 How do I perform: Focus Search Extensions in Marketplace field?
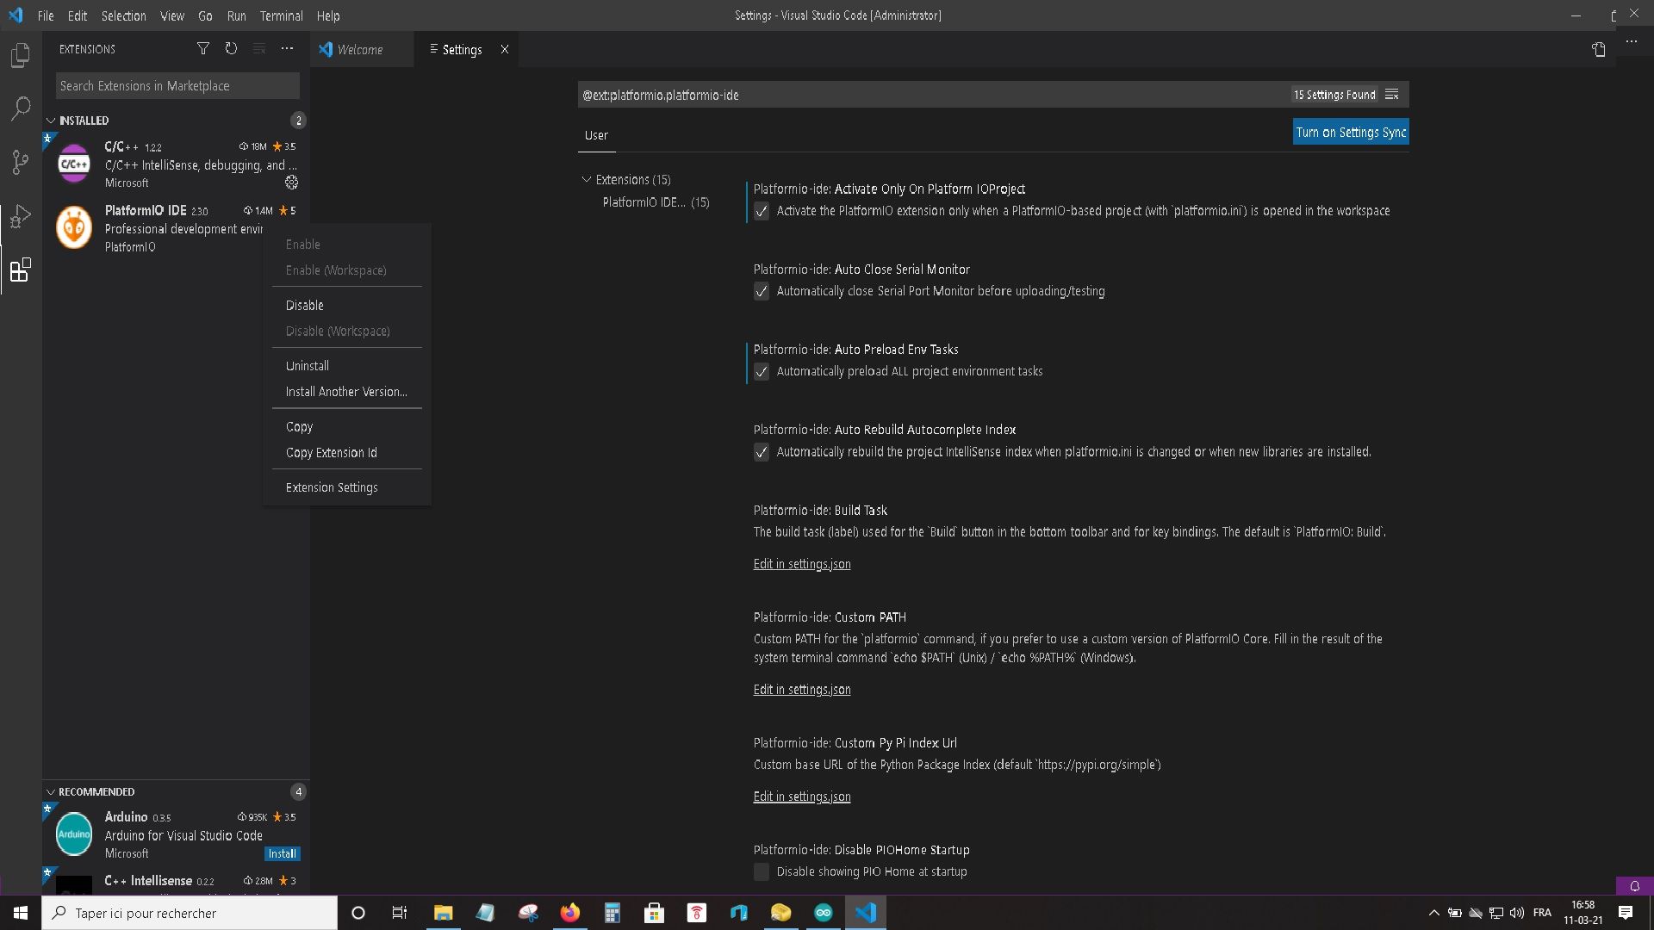(177, 86)
